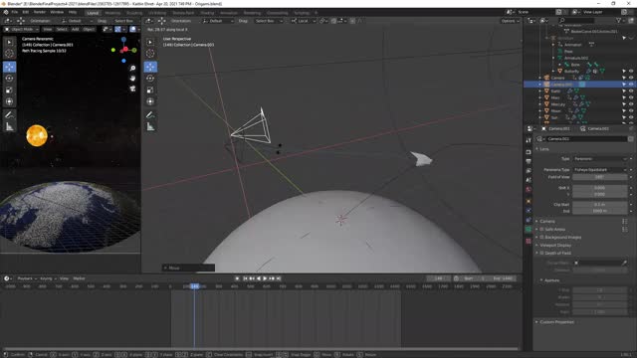
Task: Activate the Transform tool in main viewport toolbar
Action: click(150, 101)
